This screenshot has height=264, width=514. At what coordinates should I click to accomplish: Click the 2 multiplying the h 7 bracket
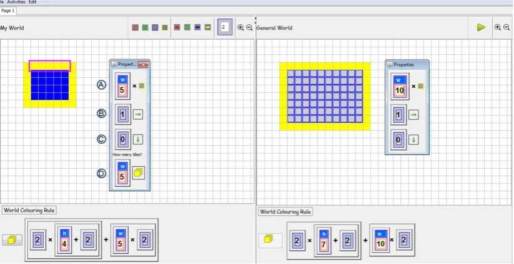coord(297,240)
